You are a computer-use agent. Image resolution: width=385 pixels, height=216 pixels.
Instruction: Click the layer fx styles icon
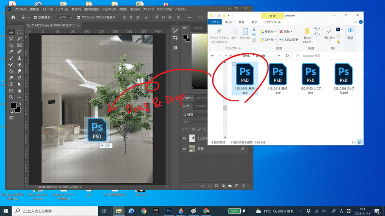pyautogui.click(x=210, y=186)
